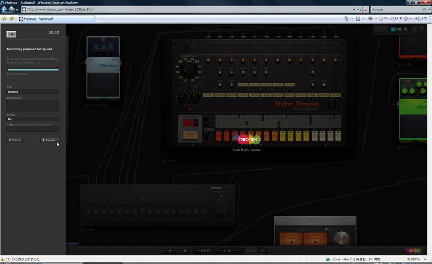Viewport: 432px width, 264px height.
Task: Select the Hobnox - Audiotool tab
Action: point(56,19)
